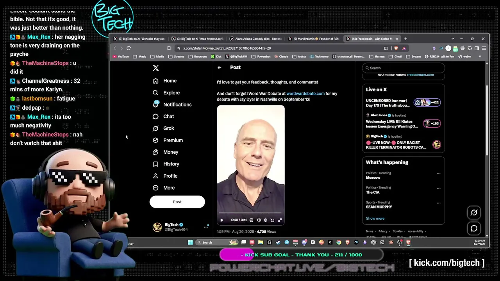500x281 pixels.
Task: Open History in X sidebar
Action: (166, 164)
